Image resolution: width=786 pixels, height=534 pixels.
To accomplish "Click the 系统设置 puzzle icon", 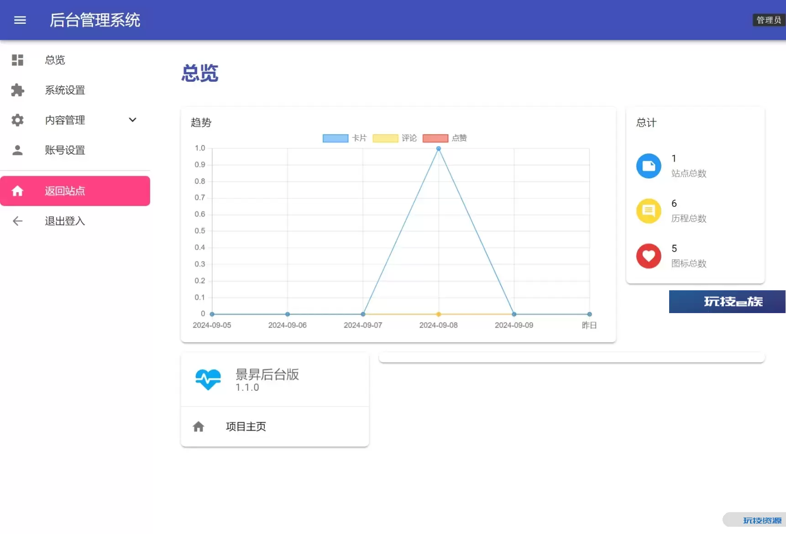I will [17, 90].
